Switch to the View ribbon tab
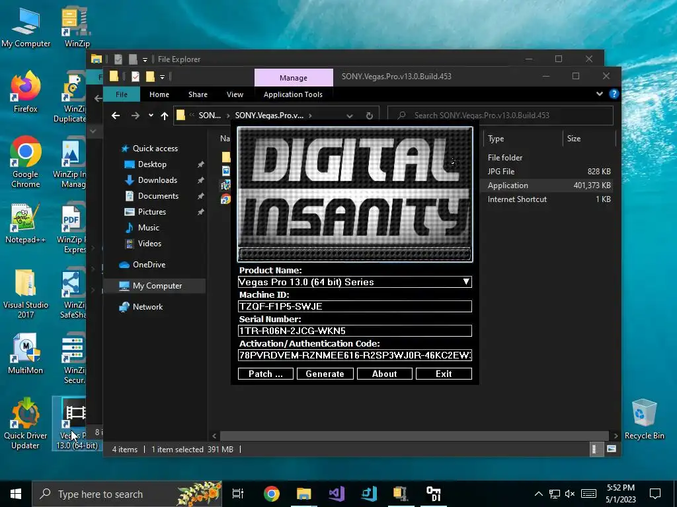Viewport: 677px width, 507px height. [235, 94]
